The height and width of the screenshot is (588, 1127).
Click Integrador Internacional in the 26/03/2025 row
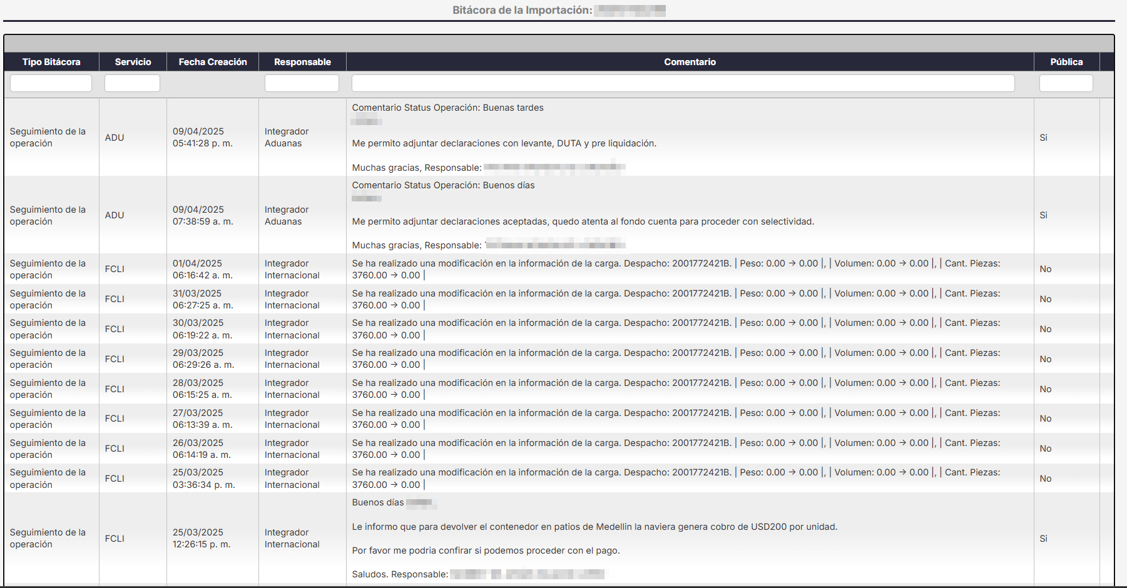pos(292,449)
